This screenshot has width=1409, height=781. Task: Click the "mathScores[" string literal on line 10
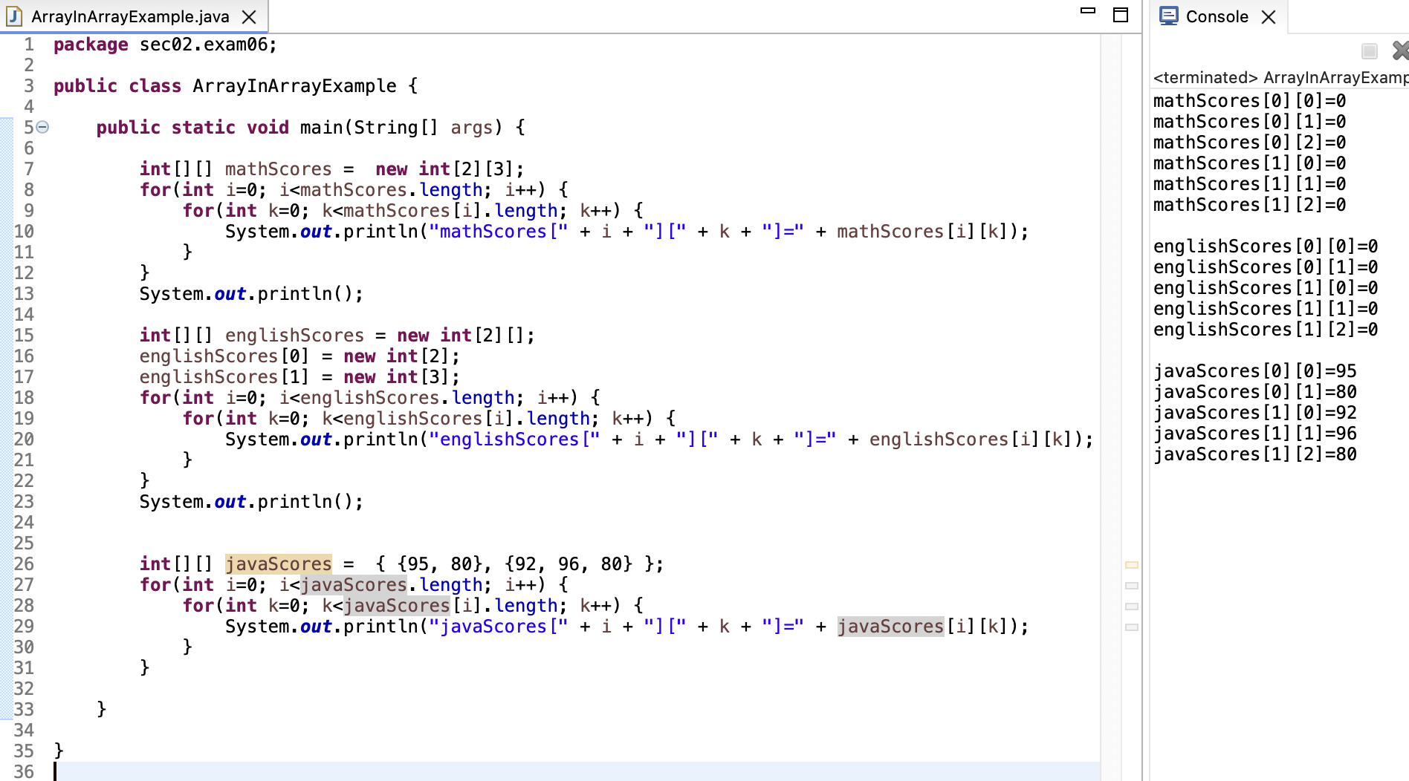tap(499, 232)
